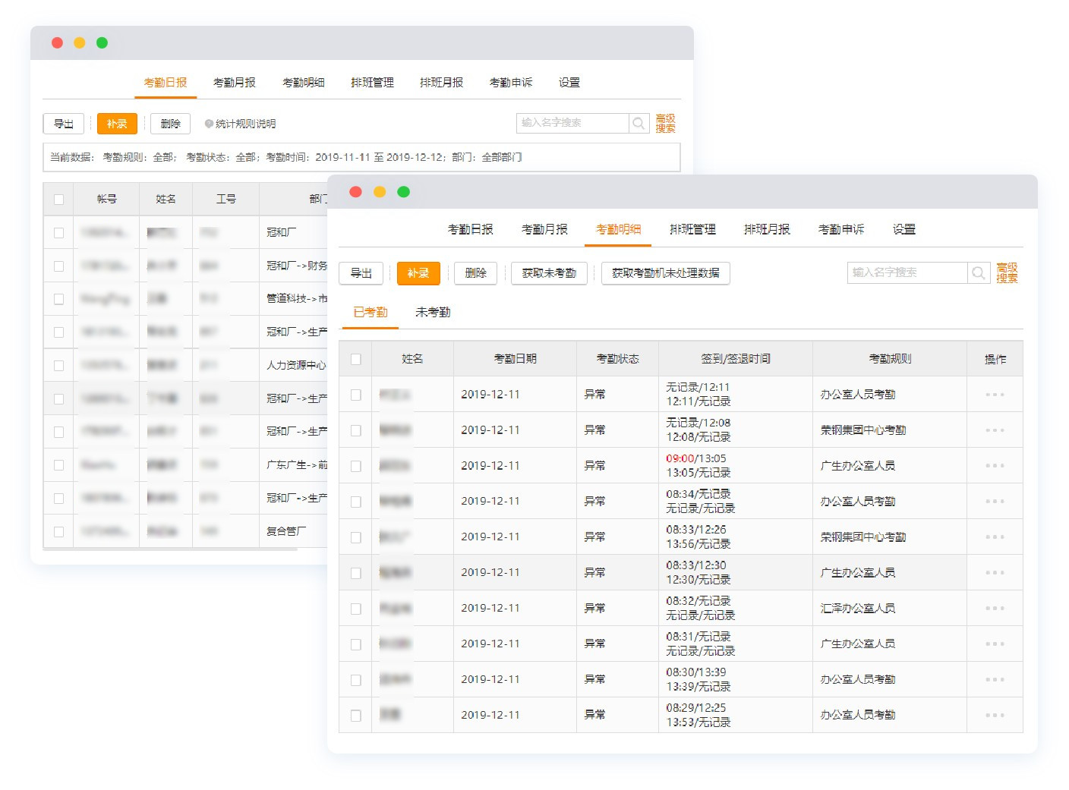Click orange 补录 button in back window

[117, 124]
